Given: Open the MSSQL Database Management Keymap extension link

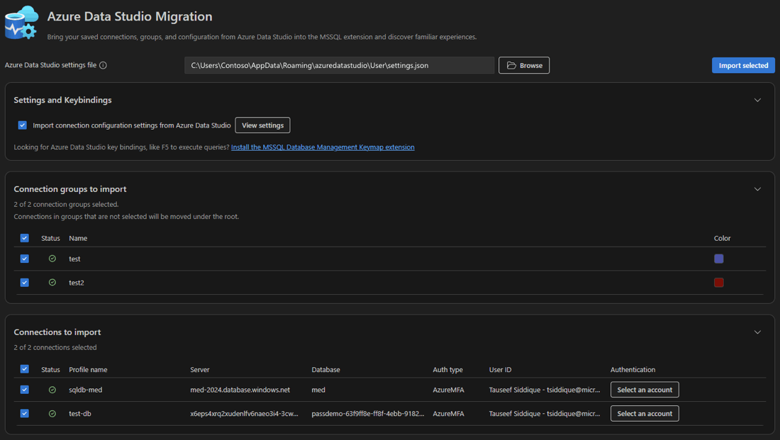Looking at the screenshot, I should 323,147.
